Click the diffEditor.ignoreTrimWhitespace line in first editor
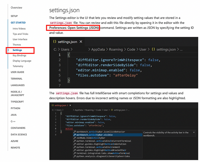 [118, 60]
